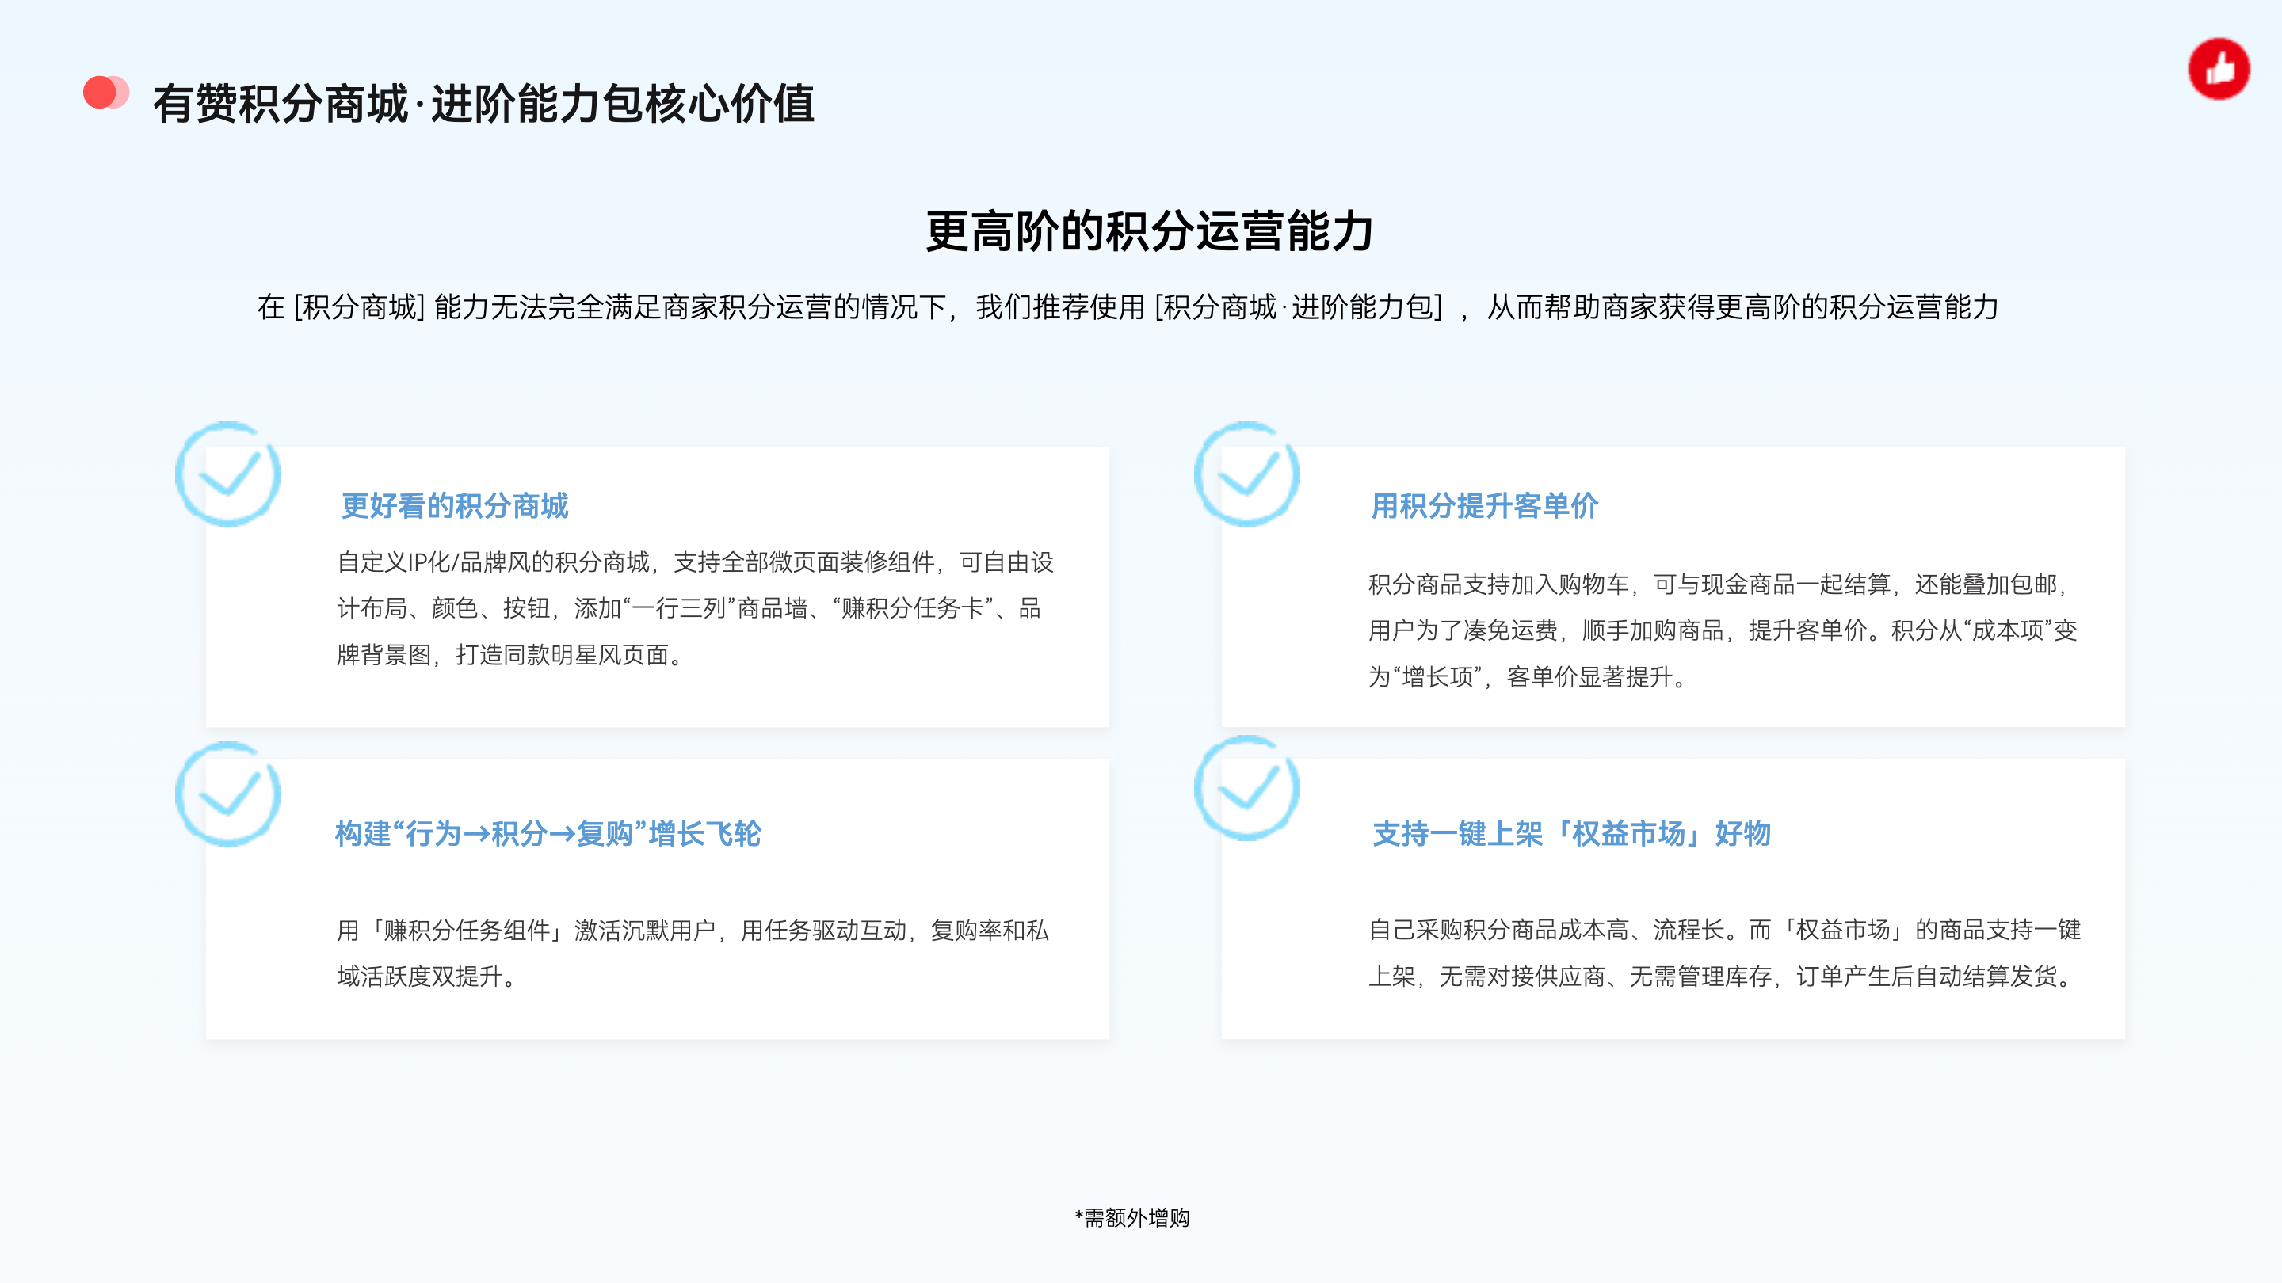
Task: Select heading 更好看的积分商城
Action: click(x=455, y=505)
